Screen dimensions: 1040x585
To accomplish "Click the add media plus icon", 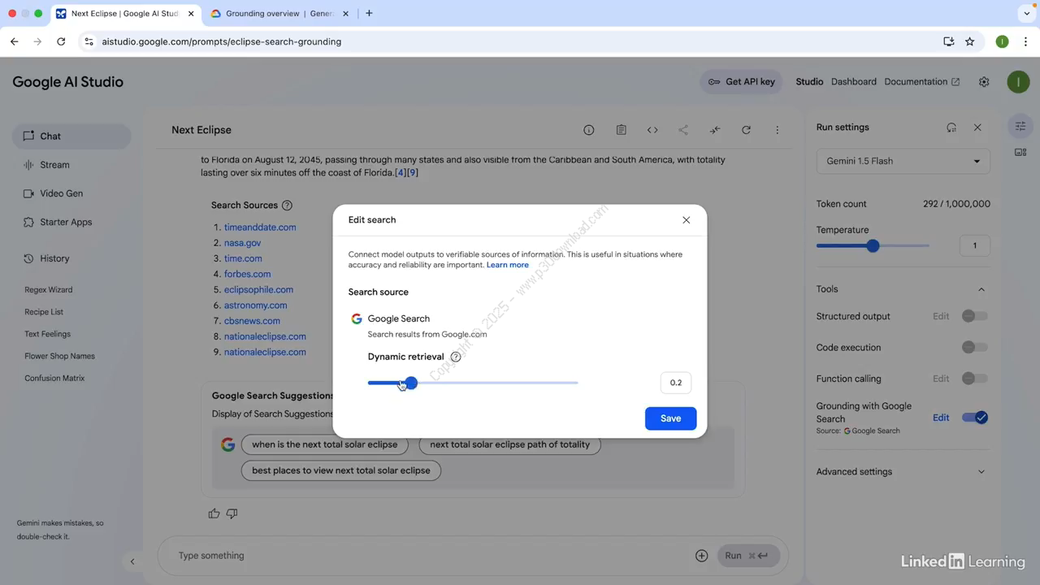I will click(702, 556).
